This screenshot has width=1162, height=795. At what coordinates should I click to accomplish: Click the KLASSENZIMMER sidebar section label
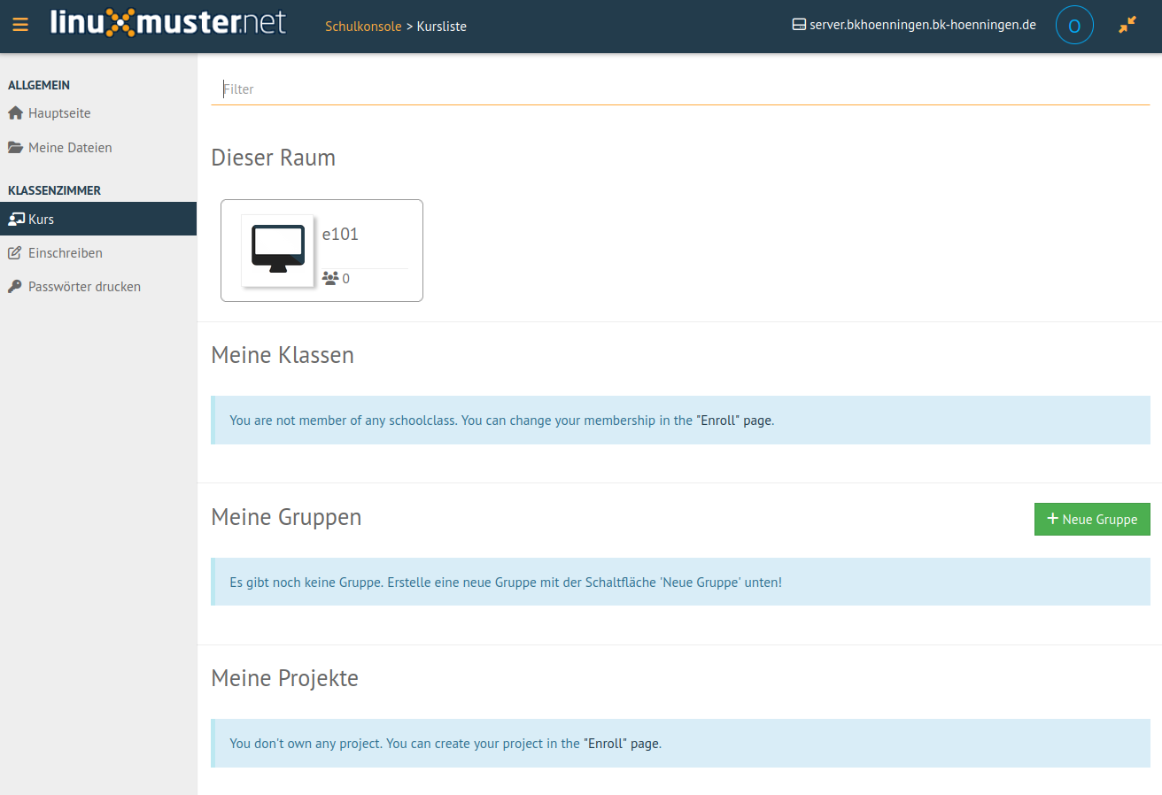pos(54,190)
